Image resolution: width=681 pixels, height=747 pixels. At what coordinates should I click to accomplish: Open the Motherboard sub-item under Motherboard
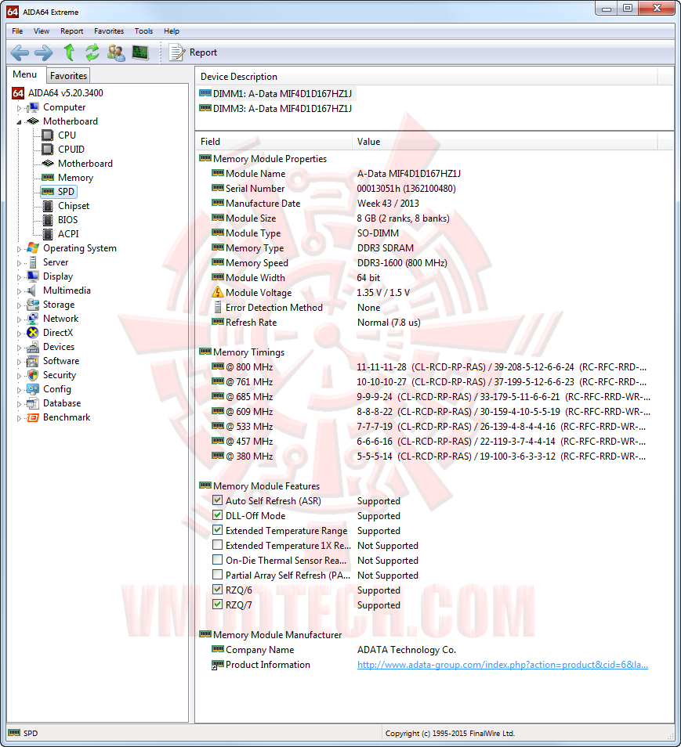[x=85, y=164]
